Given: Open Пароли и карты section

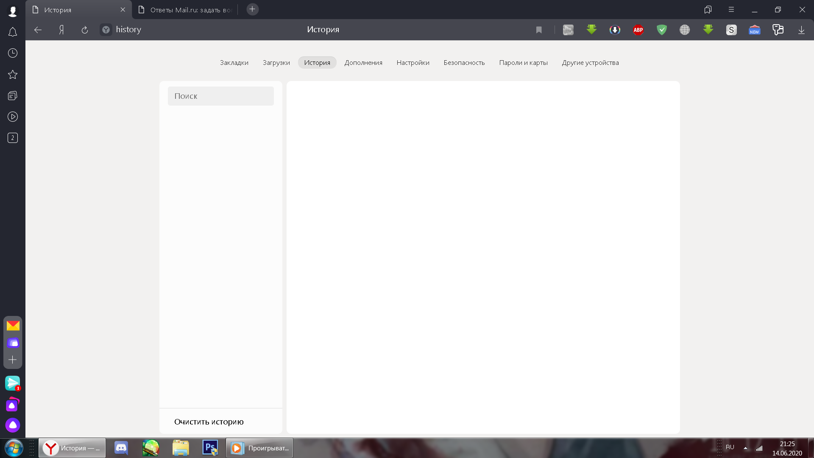Looking at the screenshot, I should 524,62.
